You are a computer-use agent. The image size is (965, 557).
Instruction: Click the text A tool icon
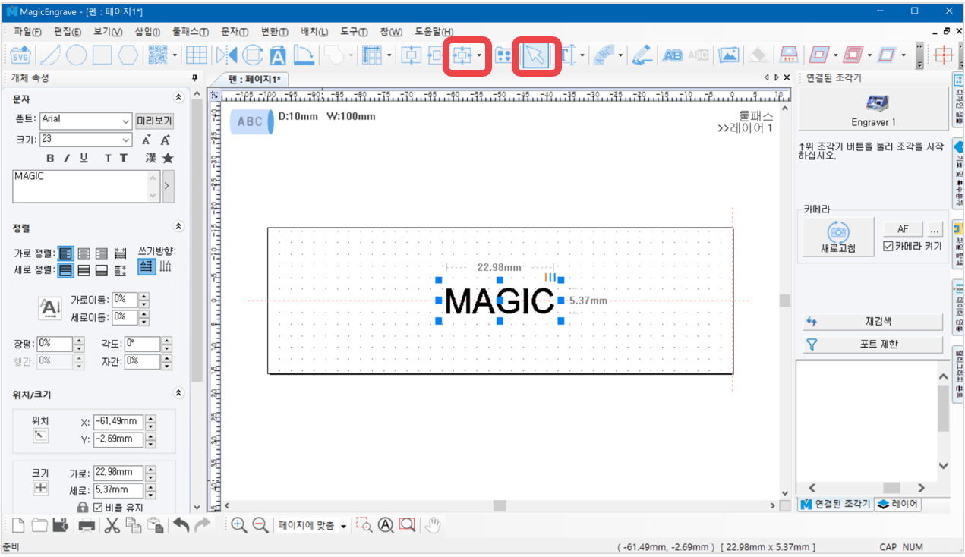click(278, 55)
